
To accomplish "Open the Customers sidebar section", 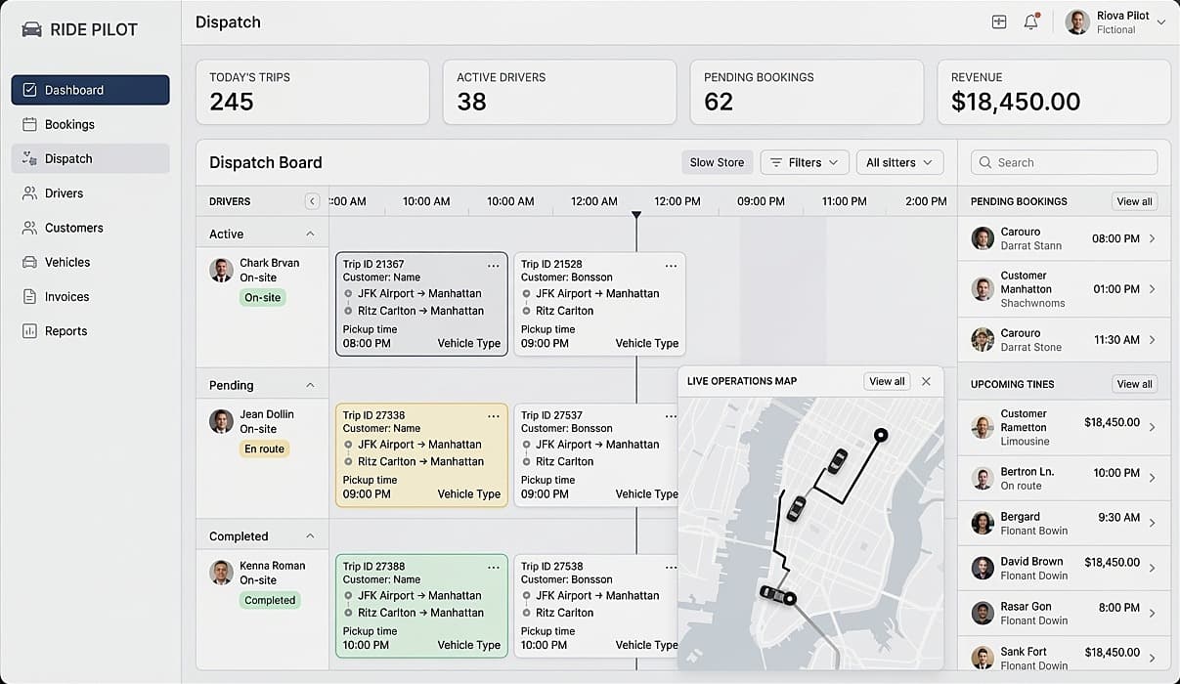I will pos(90,228).
